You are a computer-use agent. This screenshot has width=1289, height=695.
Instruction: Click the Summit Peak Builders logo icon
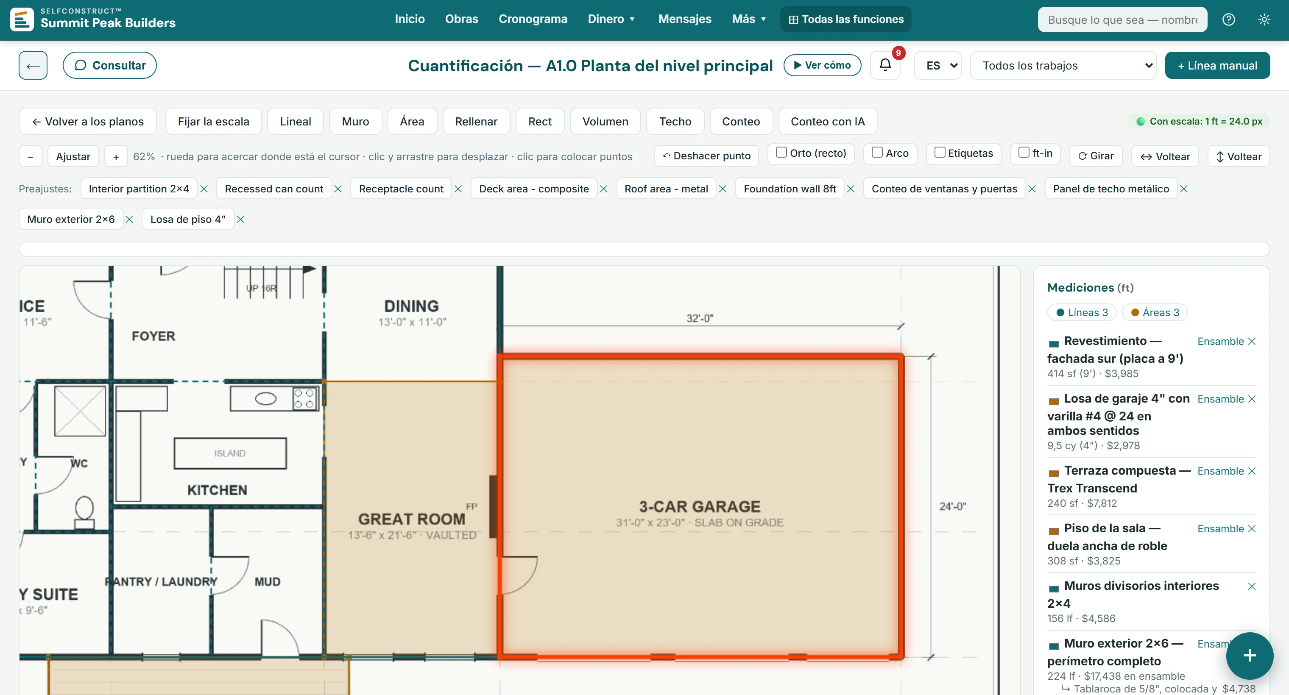point(22,19)
